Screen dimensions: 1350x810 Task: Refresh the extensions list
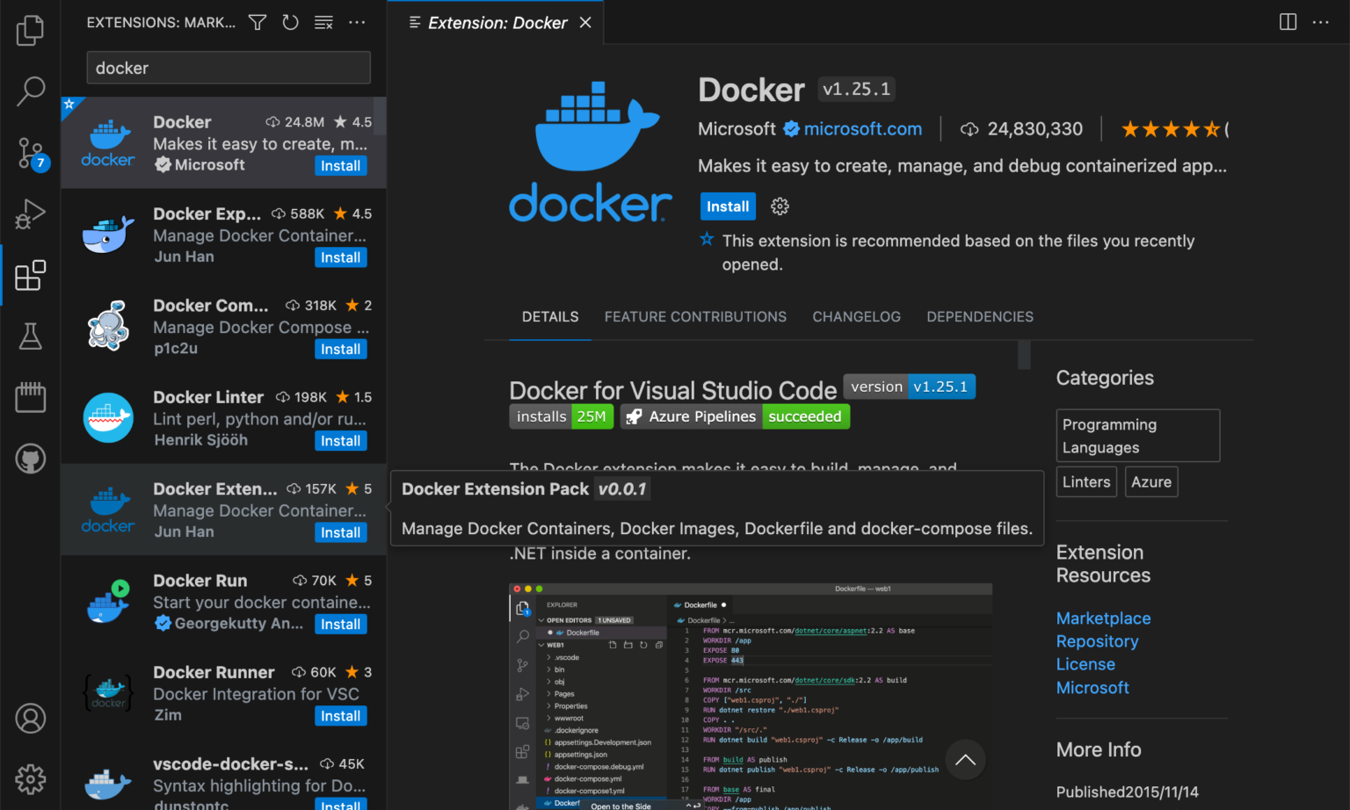(290, 23)
